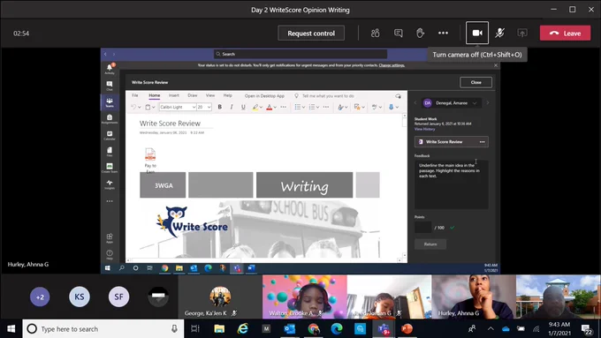The height and width of the screenshot is (338, 601).
Task: Open Activity bell in shared Teams sidebar
Action: (x=110, y=69)
